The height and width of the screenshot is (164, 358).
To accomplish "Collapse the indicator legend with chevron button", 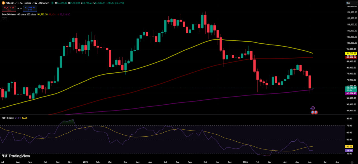I will 4,19.
